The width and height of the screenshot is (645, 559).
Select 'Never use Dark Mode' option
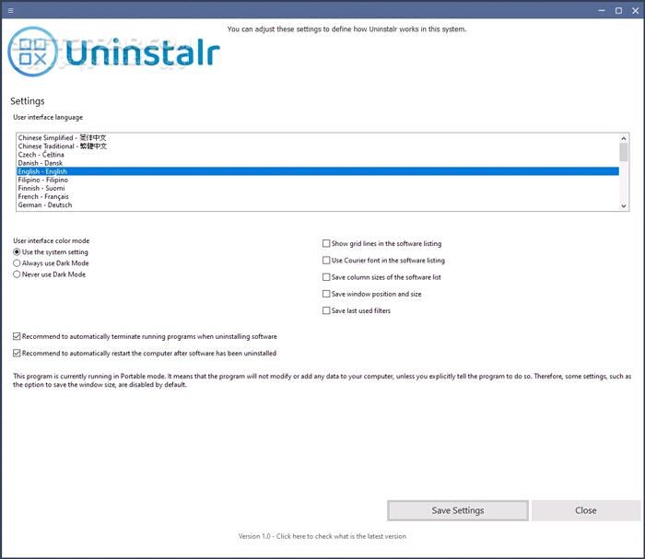coord(17,274)
